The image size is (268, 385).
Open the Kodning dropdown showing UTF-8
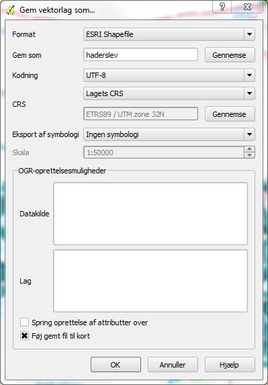pos(169,75)
